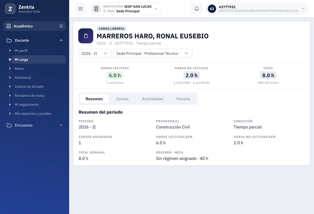
Task: Click the institution building icon
Action: pyautogui.click(x=96, y=9)
